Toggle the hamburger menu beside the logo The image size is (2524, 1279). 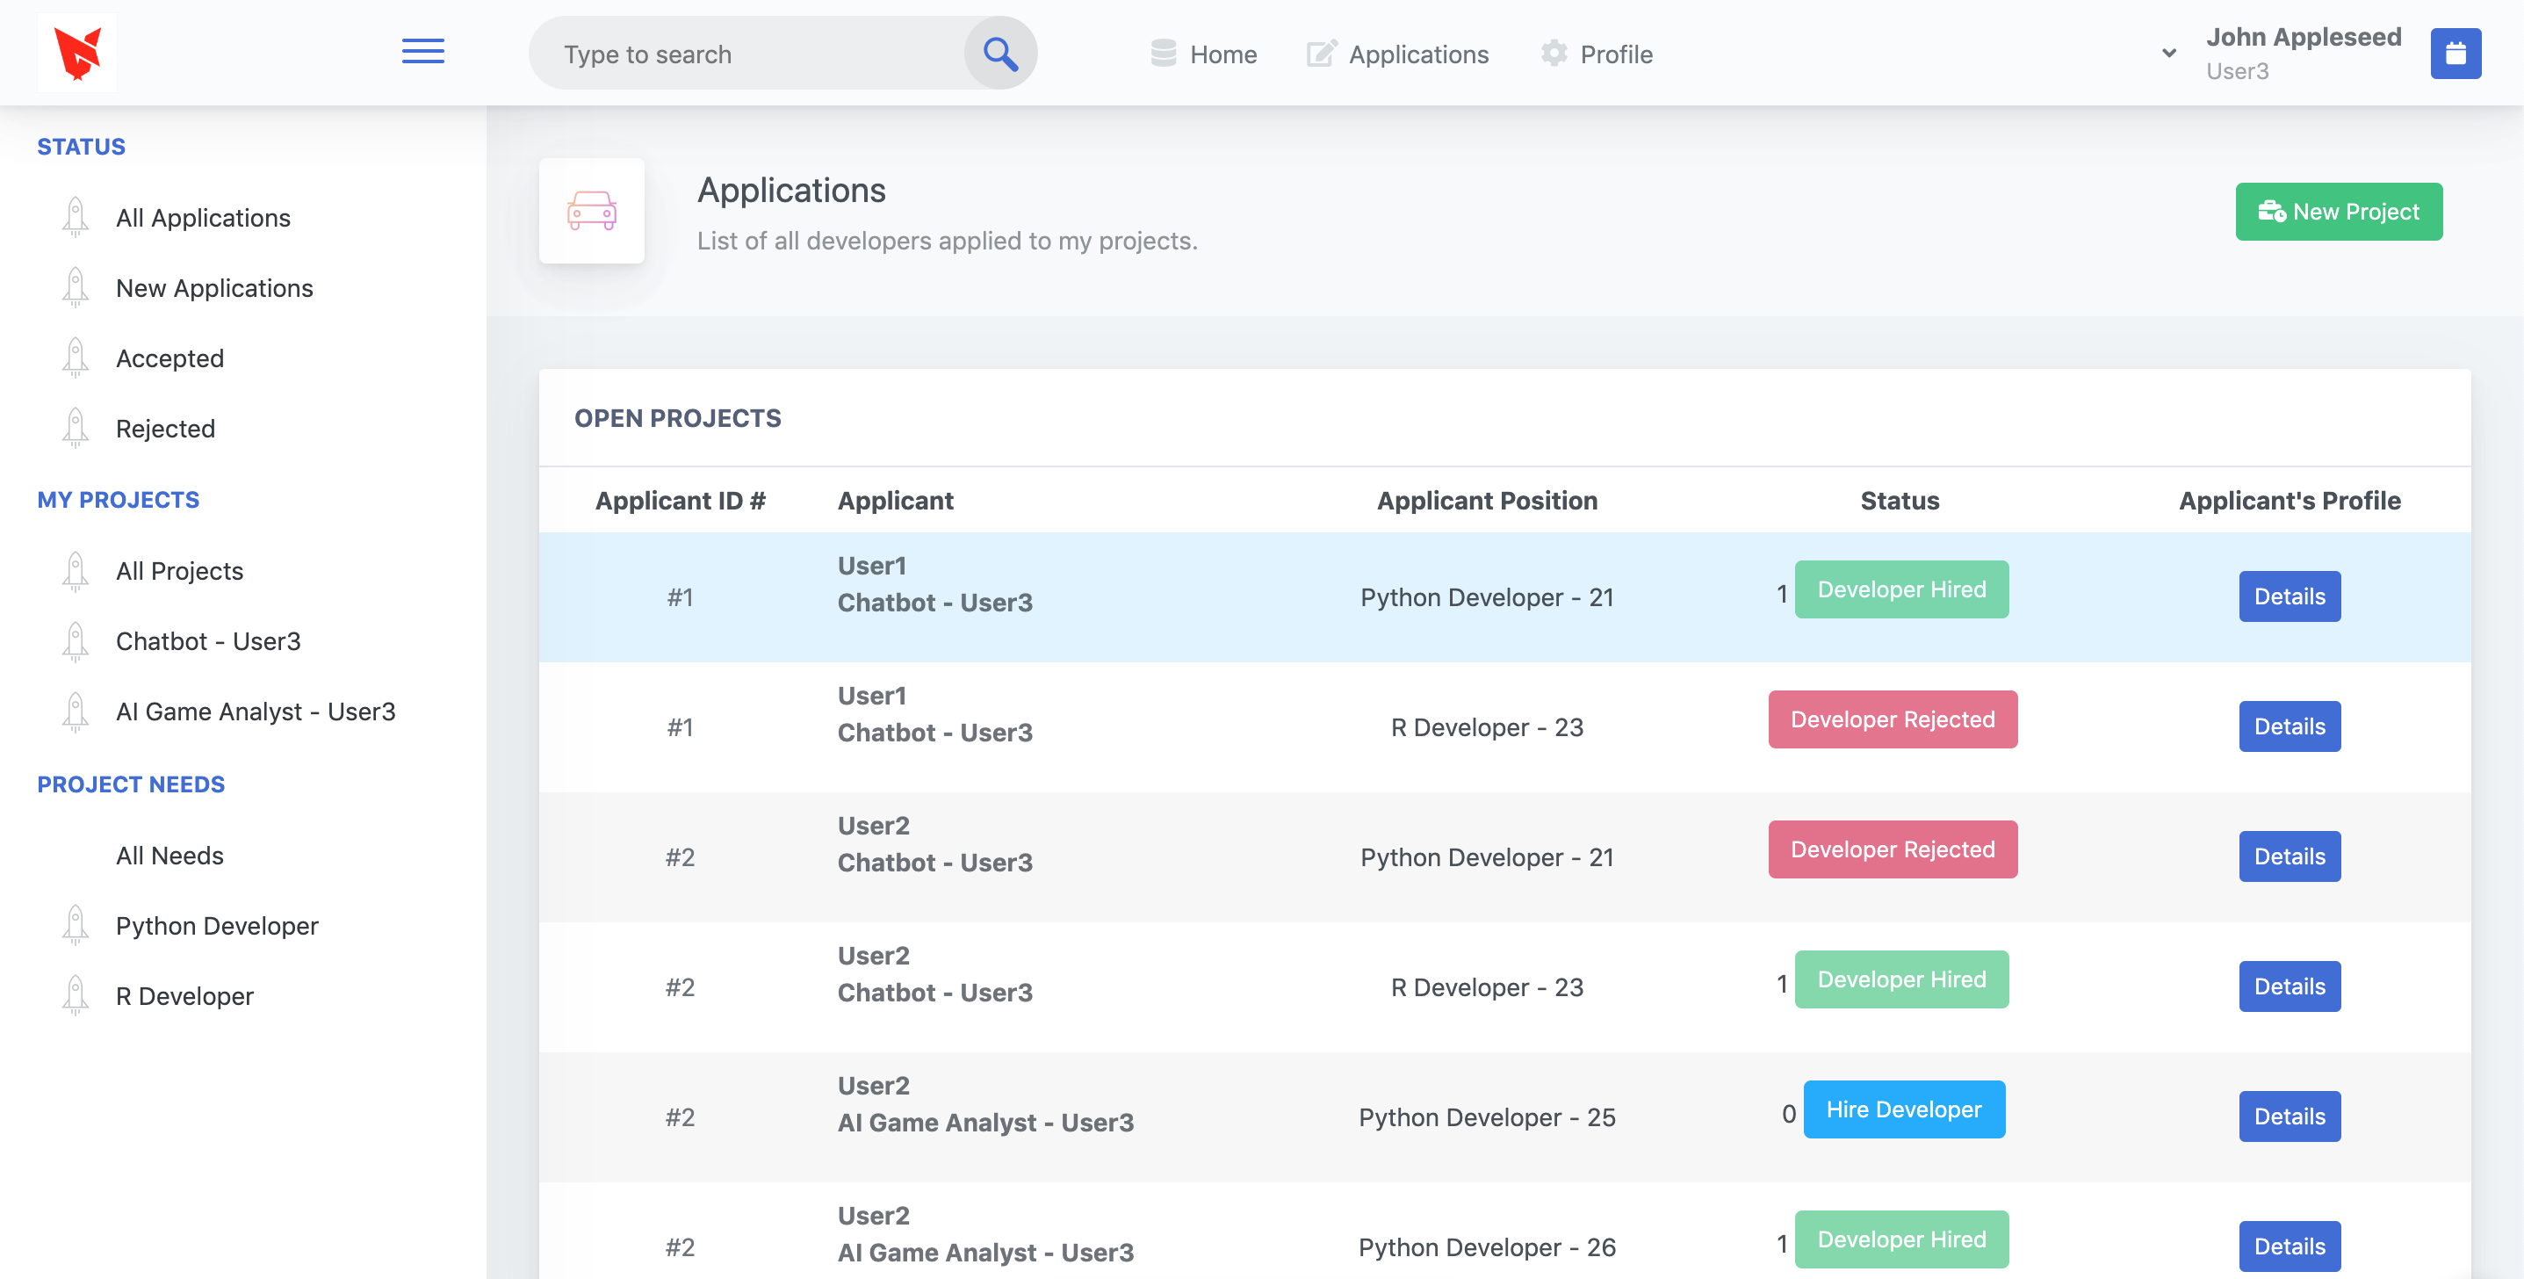tap(423, 51)
